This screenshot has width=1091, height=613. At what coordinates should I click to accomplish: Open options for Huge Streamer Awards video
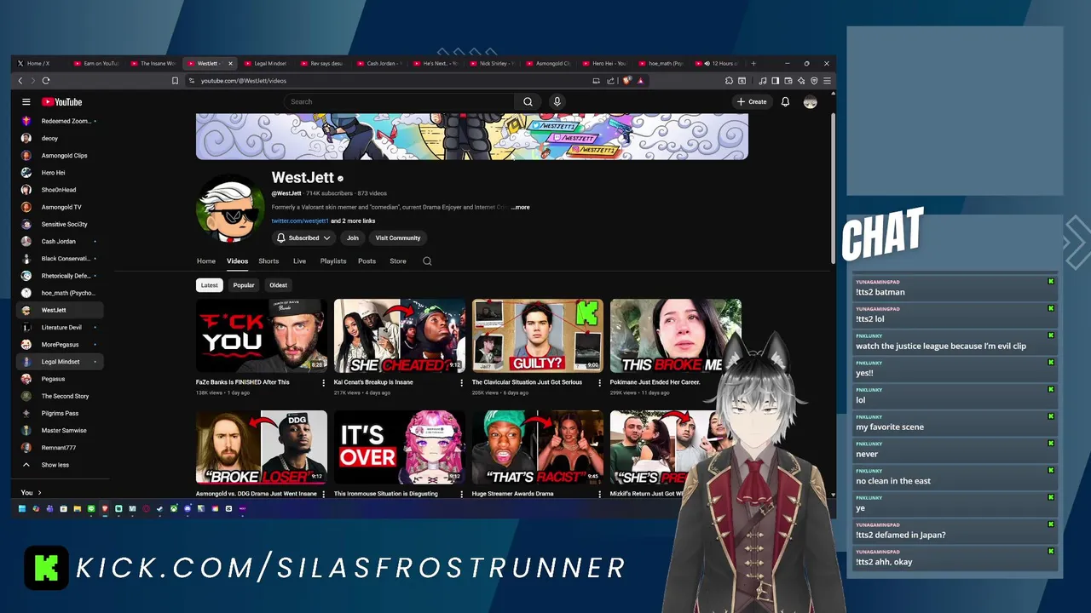pyautogui.click(x=599, y=494)
